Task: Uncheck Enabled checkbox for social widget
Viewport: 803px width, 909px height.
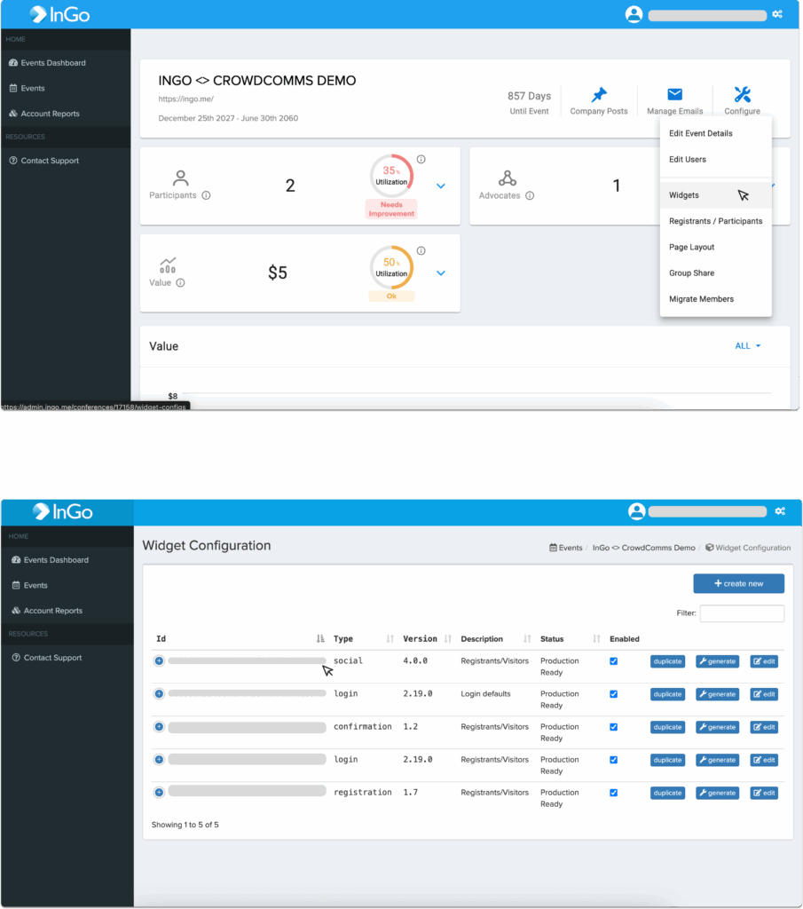Action: tap(613, 661)
